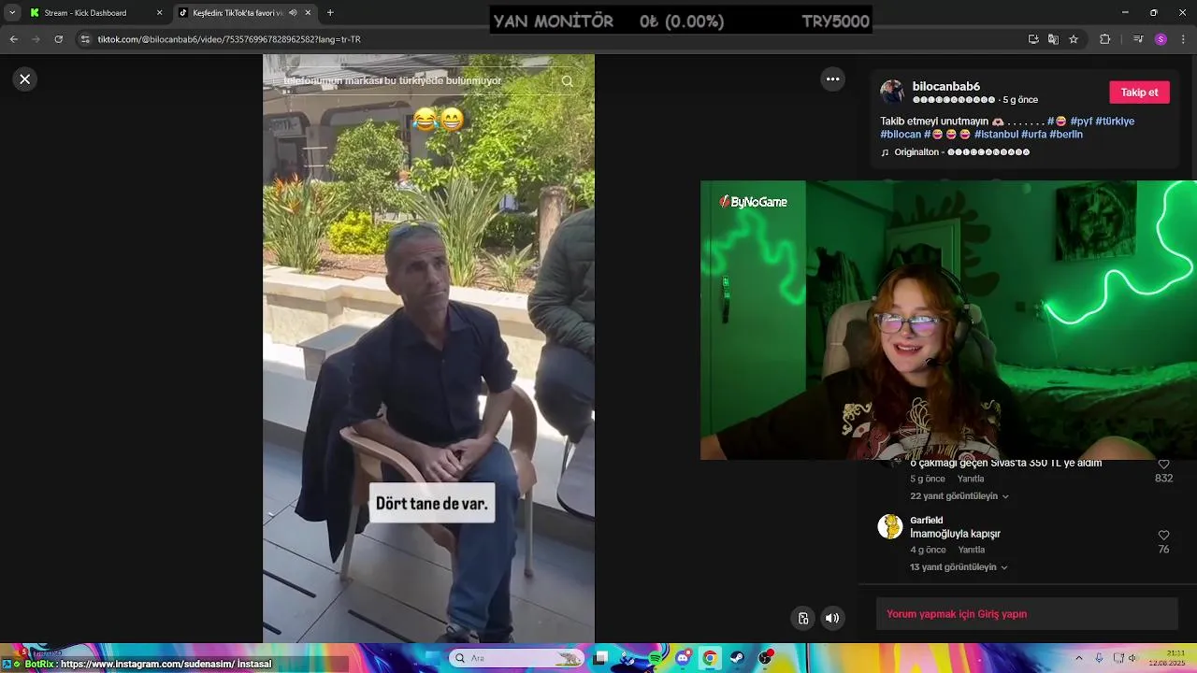Click the install app icon in address bar

coord(1033,39)
